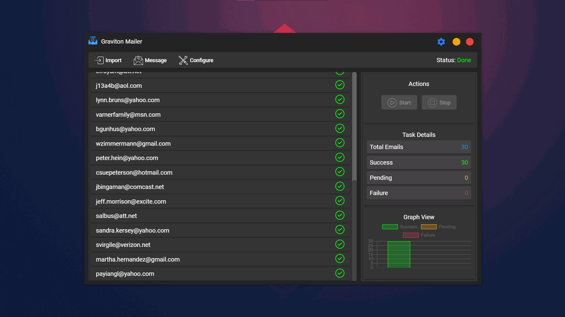
Task: Click the success icon beside jeff.morrison@excite.com
Action: 340,201
